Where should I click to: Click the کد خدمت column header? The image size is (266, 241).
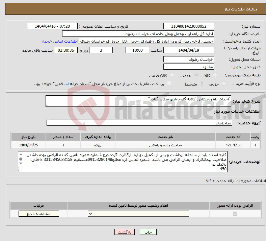pyautogui.click(x=233, y=137)
